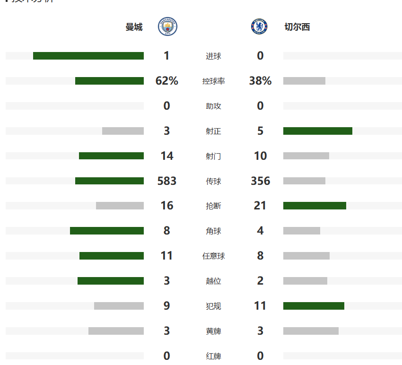Click Manchester City's 583 passes bar
402x365 pixels.
[109, 181]
